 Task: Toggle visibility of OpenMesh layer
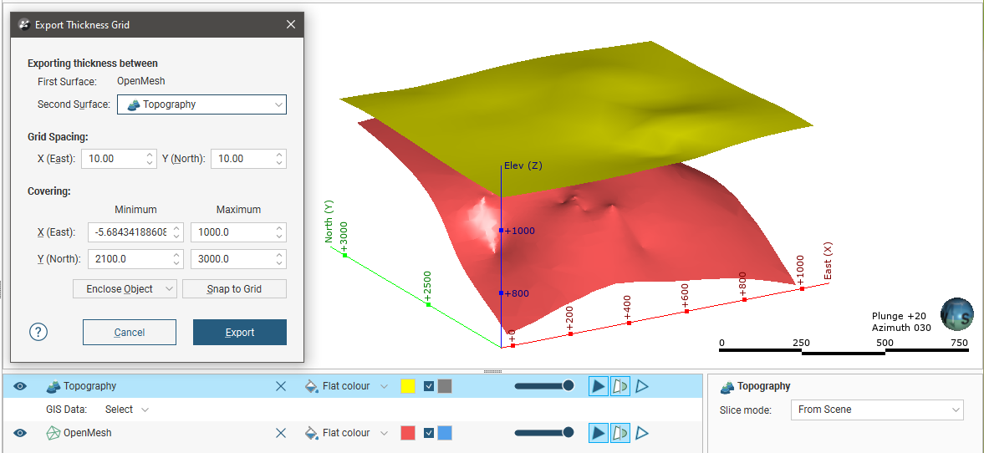20,433
